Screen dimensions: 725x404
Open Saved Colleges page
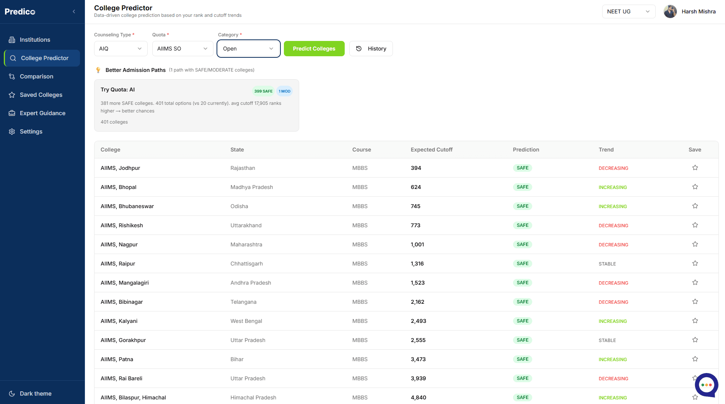point(42,95)
